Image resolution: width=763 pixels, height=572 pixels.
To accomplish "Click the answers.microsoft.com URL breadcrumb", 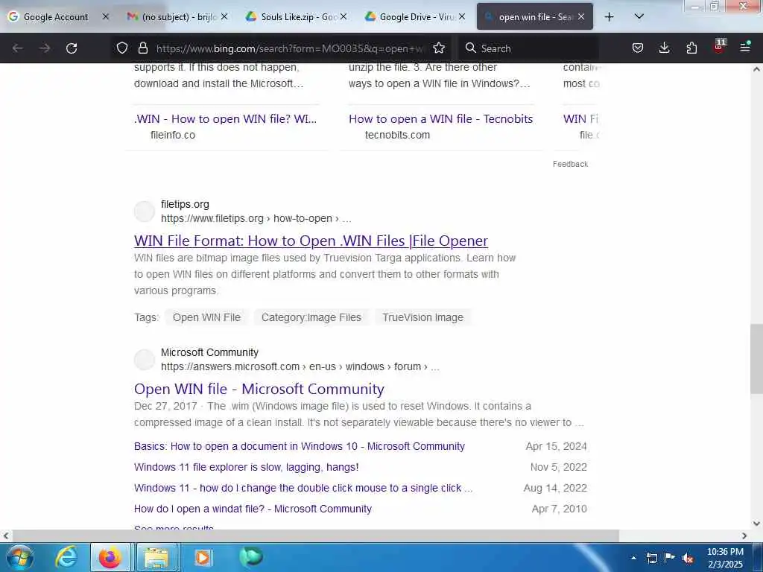I will coord(300,366).
